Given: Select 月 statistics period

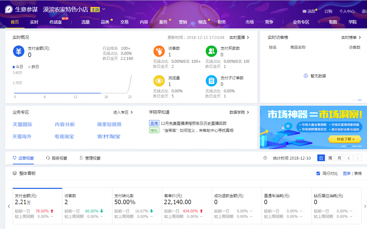Looking at the screenshot, I should 339,158.
